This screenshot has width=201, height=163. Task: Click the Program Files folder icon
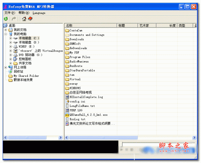coord(67,57)
